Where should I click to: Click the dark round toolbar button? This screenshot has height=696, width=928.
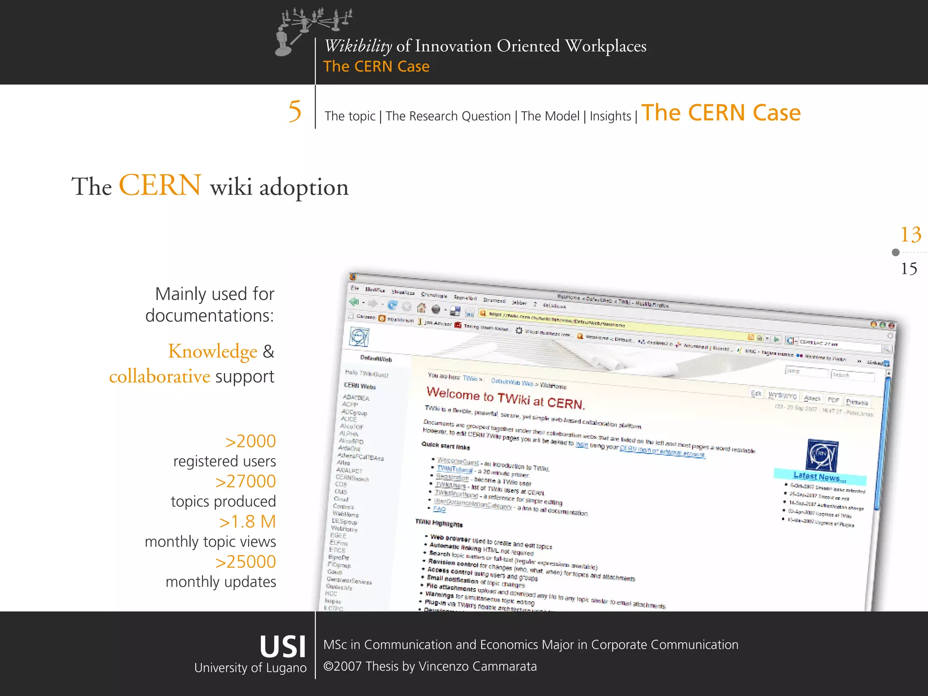(436, 309)
